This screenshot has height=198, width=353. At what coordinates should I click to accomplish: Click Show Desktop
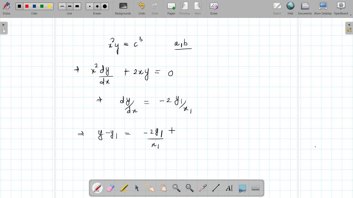point(323,8)
